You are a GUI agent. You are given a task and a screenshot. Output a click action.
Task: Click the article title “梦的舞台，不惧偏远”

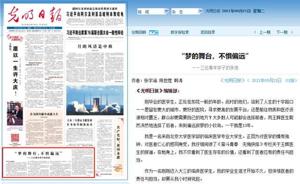tap(215, 56)
